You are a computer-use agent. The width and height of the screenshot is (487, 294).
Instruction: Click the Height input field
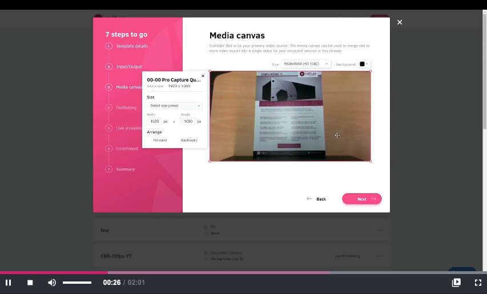188,121
